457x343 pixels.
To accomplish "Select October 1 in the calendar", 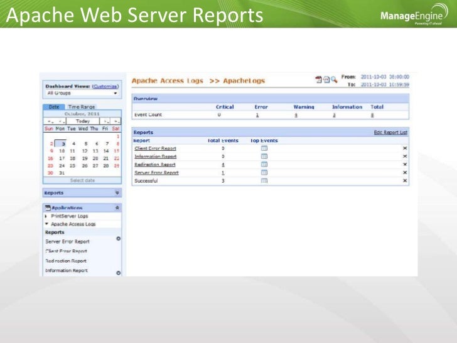I will click(x=118, y=136).
